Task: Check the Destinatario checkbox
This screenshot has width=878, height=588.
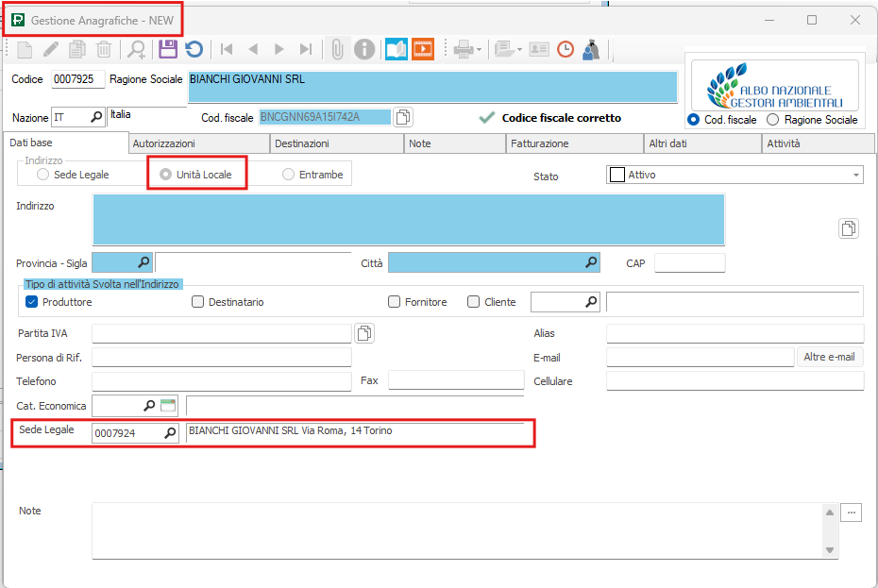Action: point(198,302)
